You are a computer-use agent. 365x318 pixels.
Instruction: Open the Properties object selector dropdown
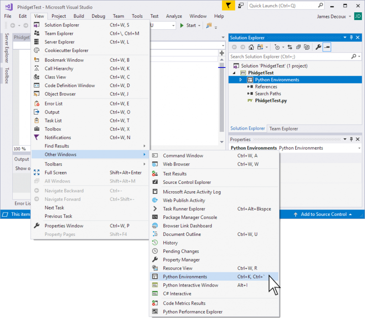pyautogui.click(x=359, y=148)
